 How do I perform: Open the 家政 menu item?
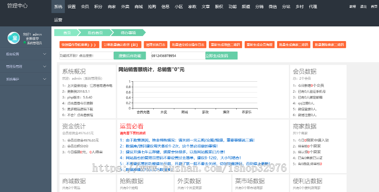[x=192, y=6]
